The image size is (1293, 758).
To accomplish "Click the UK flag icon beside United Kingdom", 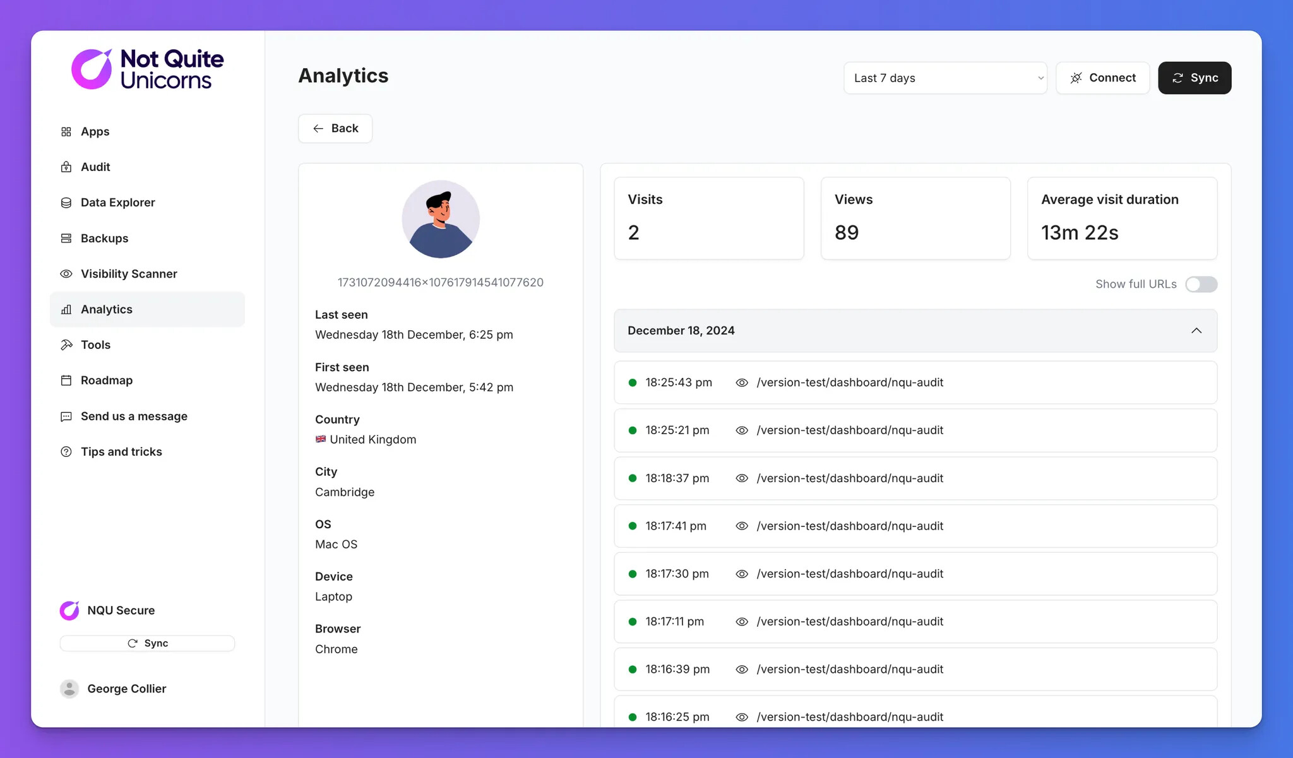I will [321, 439].
